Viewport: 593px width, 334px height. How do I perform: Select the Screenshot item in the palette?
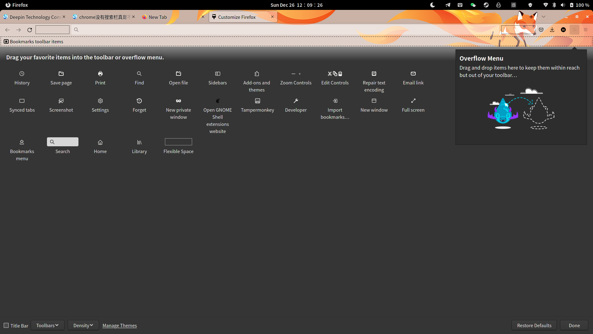(x=61, y=105)
